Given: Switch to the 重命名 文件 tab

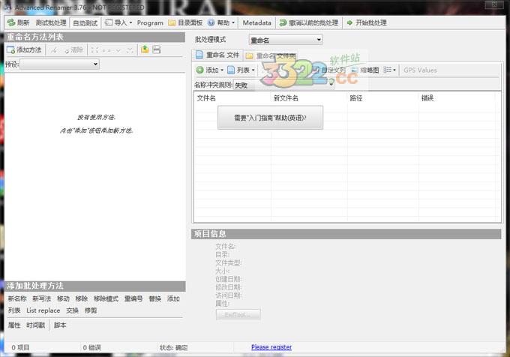Looking at the screenshot, I should [217, 55].
